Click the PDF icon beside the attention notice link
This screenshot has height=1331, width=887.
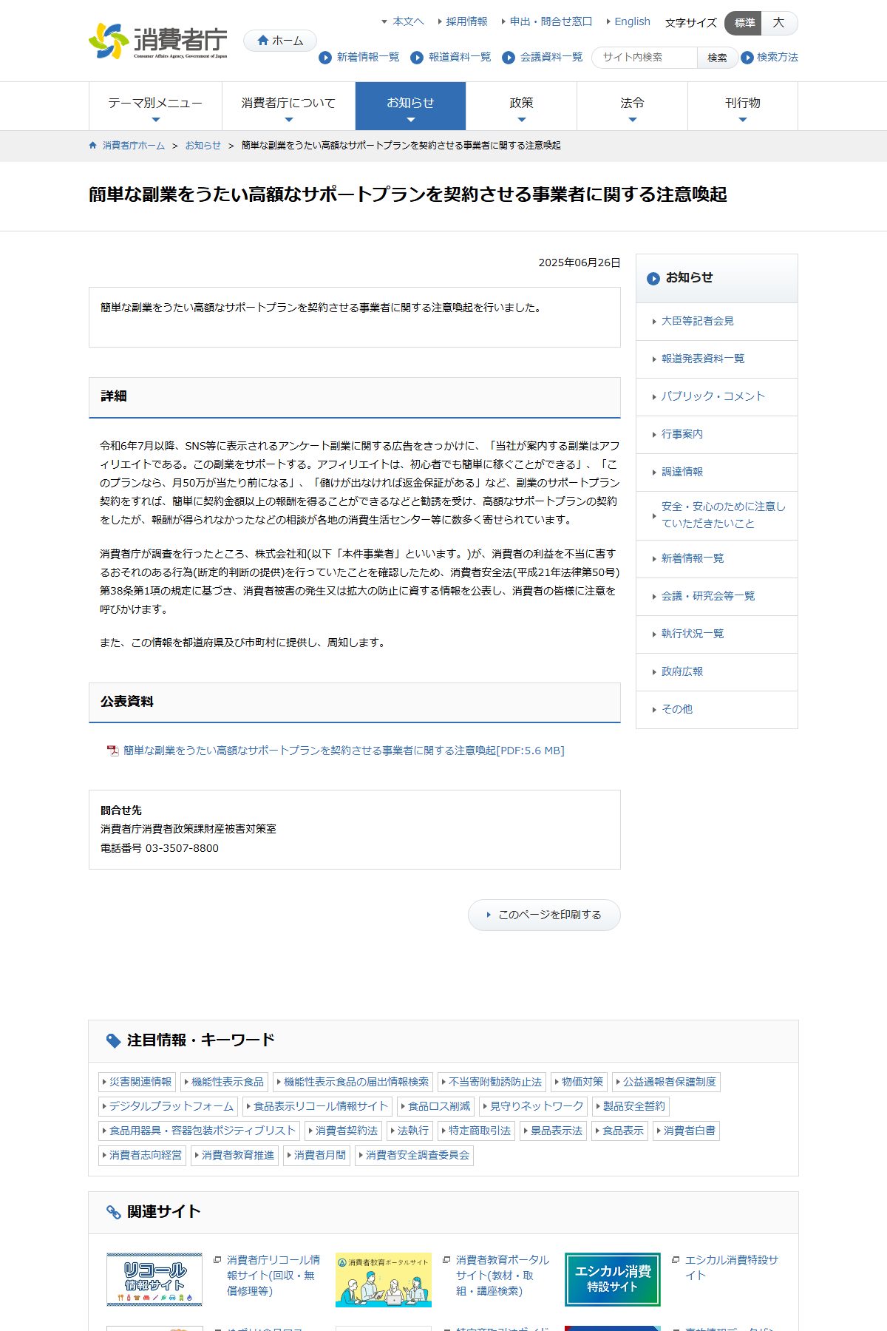[112, 751]
